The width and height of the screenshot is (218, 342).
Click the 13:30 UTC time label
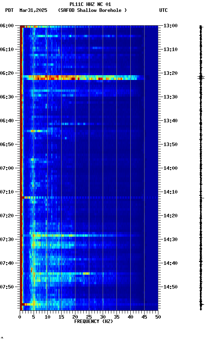[171, 97]
